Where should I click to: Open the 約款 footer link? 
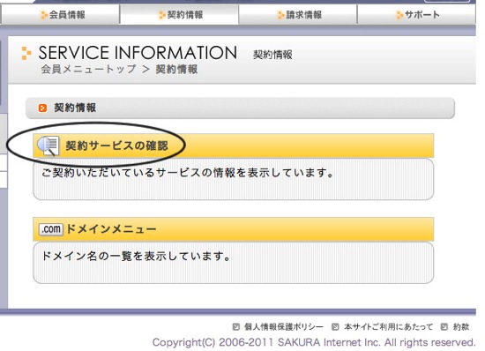point(461,326)
